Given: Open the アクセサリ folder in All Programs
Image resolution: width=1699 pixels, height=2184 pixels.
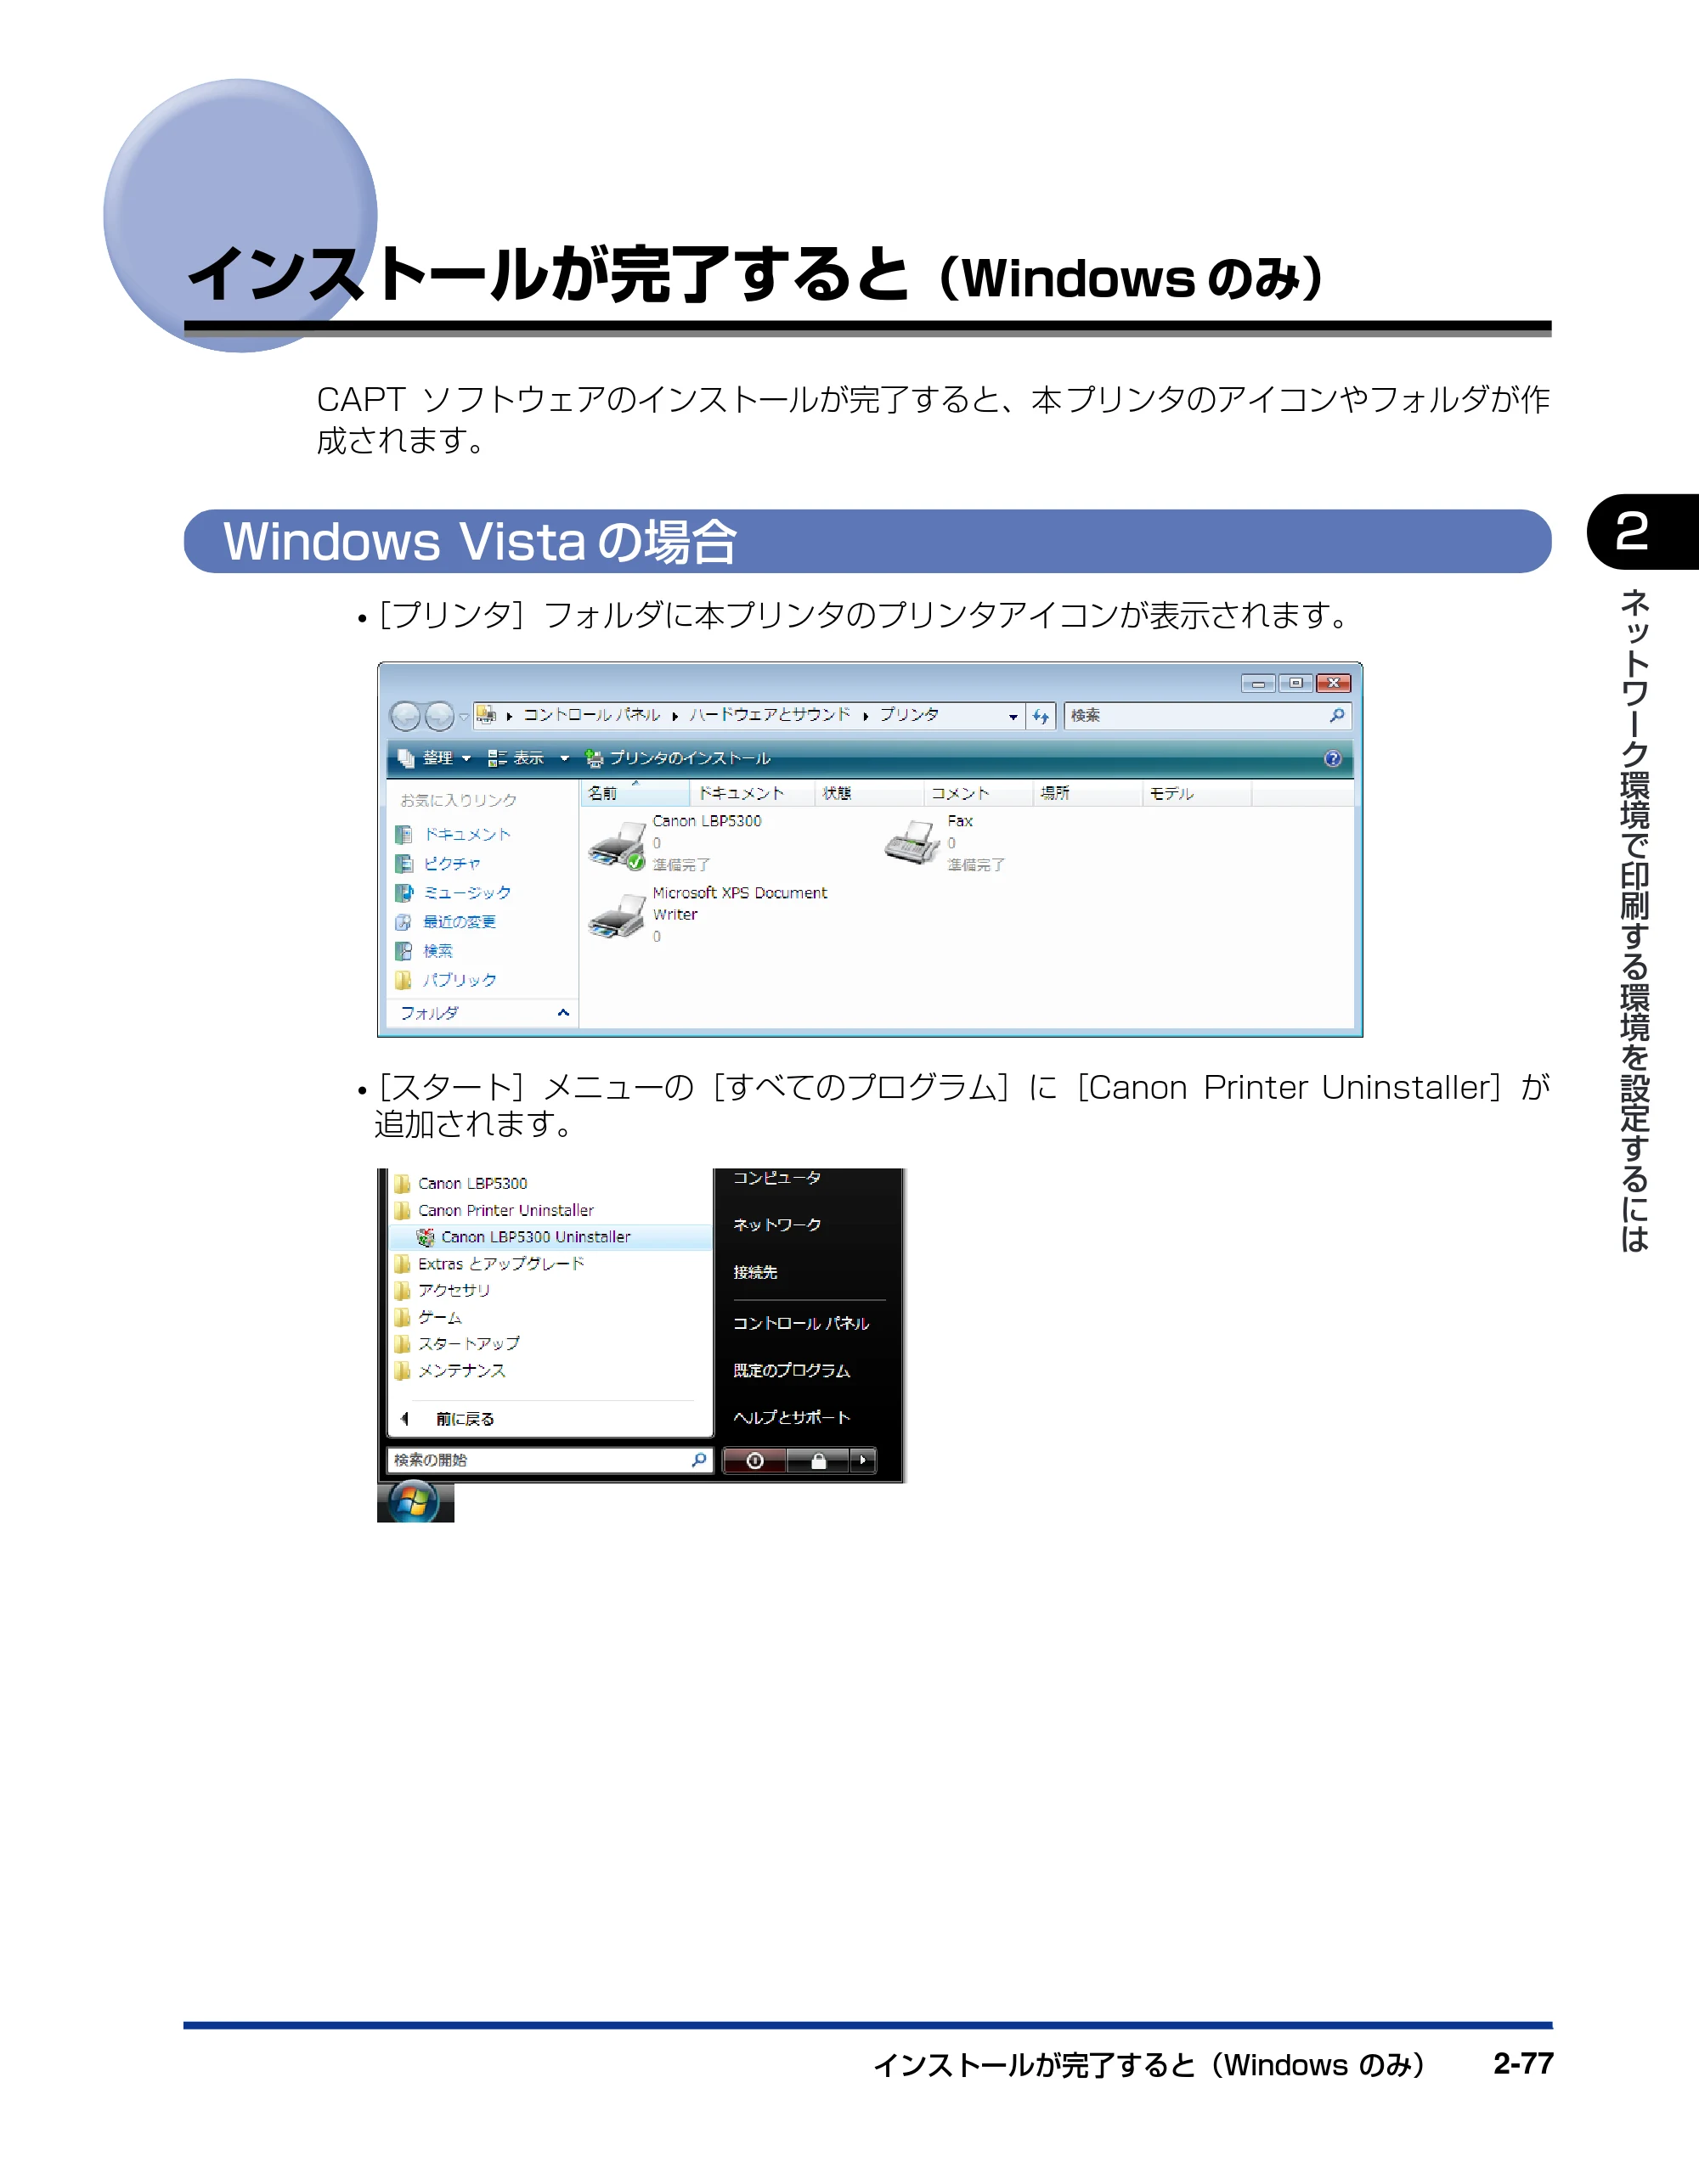Looking at the screenshot, I should point(443,1291).
